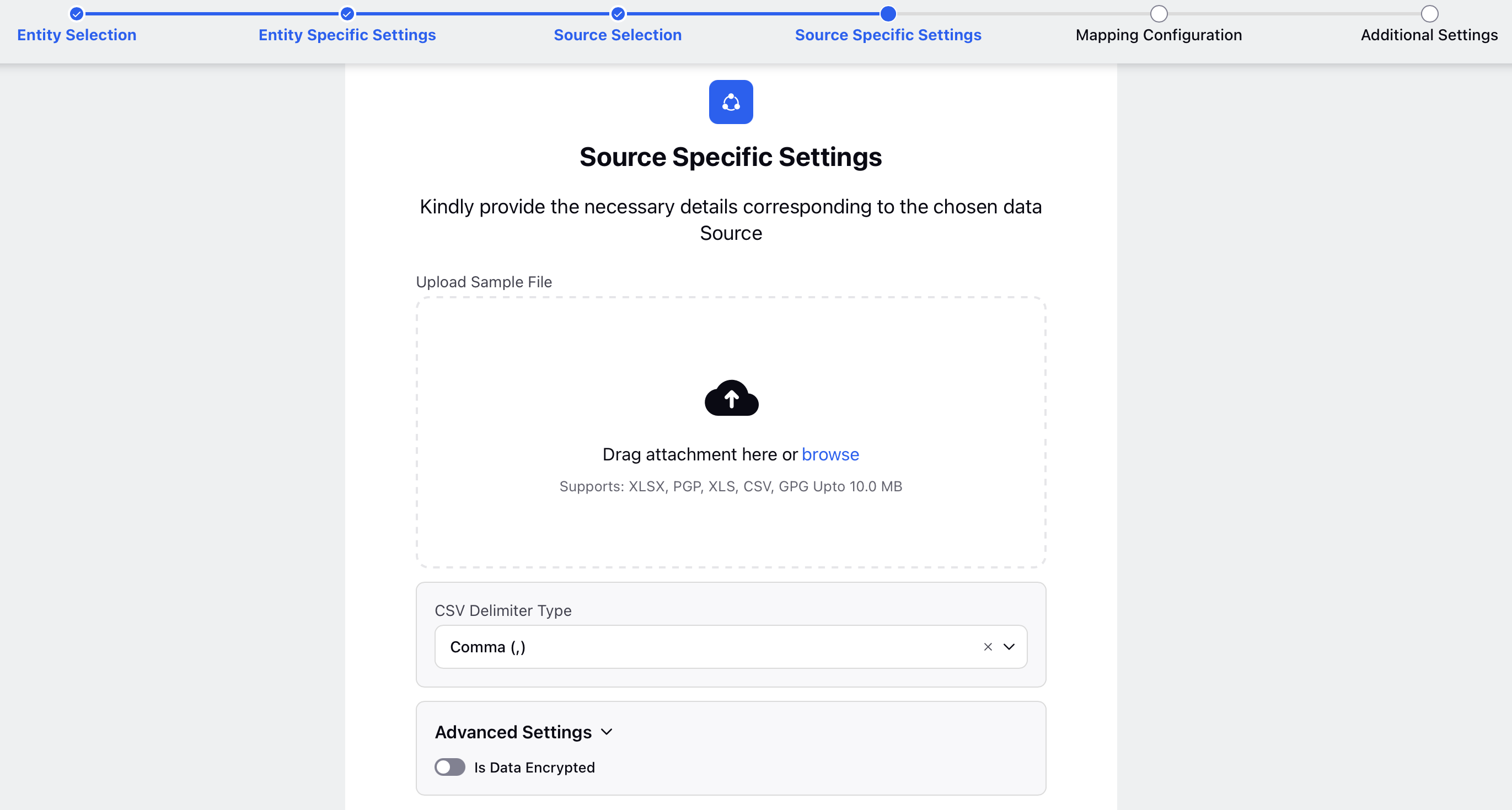
Task: Click the Source Selection checkmark circle
Action: pos(618,13)
